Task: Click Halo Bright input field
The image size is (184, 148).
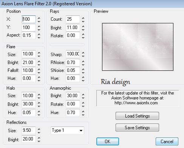Action: pos(29,104)
